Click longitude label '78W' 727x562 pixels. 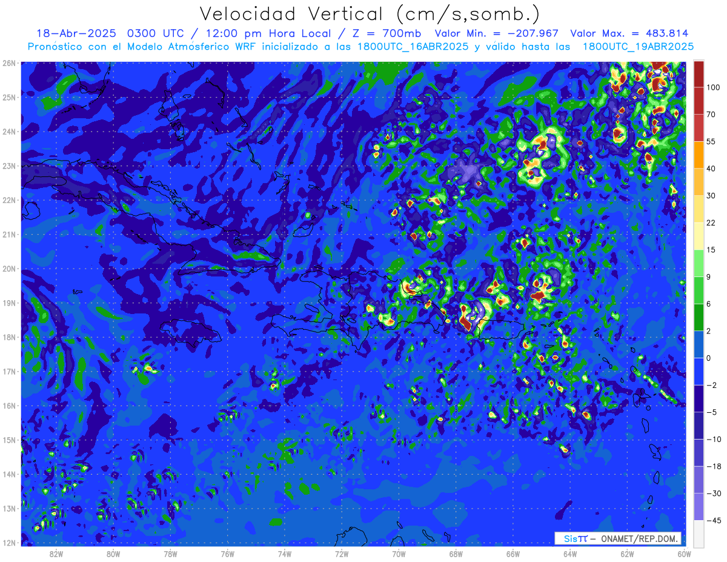(x=170, y=554)
